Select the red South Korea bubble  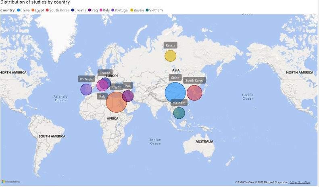point(194,93)
